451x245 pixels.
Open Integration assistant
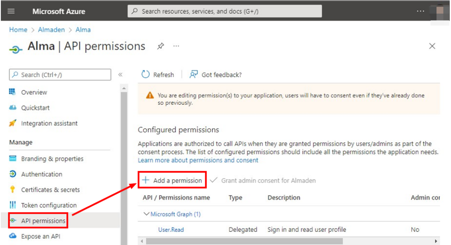[49, 123]
